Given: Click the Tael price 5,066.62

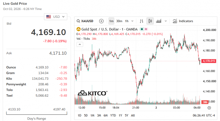Looking at the screenshot, I should point(42,96).
